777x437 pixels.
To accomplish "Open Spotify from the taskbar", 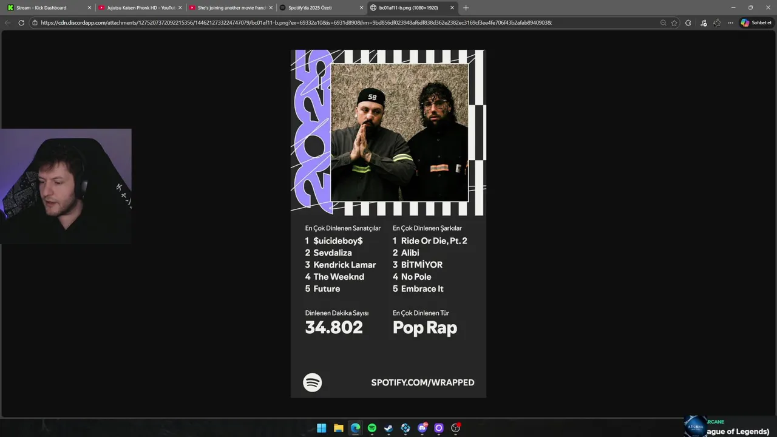I will pyautogui.click(x=372, y=428).
